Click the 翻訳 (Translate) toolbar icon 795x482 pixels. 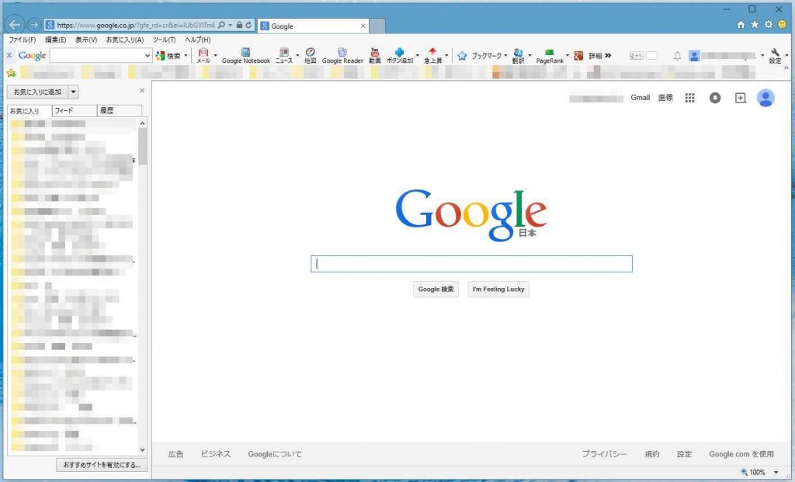click(518, 55)
